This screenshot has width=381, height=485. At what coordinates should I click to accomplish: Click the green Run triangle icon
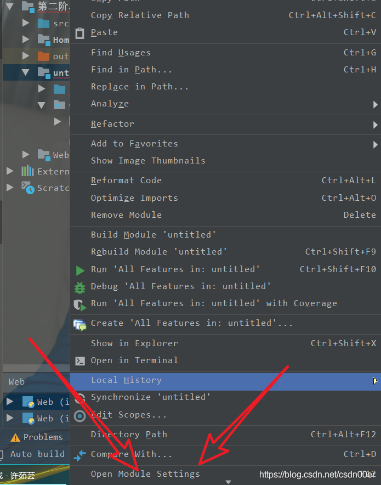81,270
